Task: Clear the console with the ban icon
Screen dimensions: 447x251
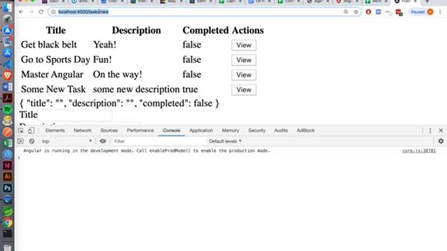Action: (x=31, y=141)
